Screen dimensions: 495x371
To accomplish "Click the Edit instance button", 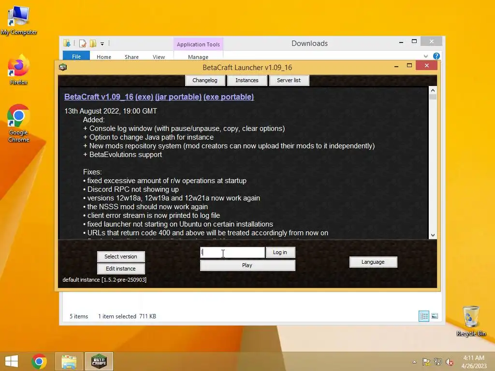I will click(x=121, y=269).
